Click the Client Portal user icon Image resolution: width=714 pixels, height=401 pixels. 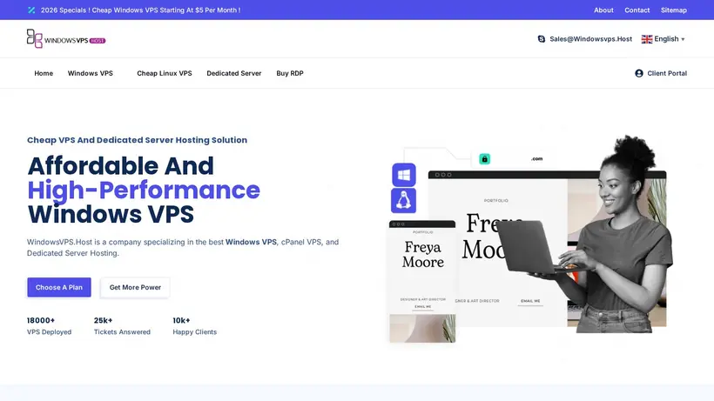point(639,73)
